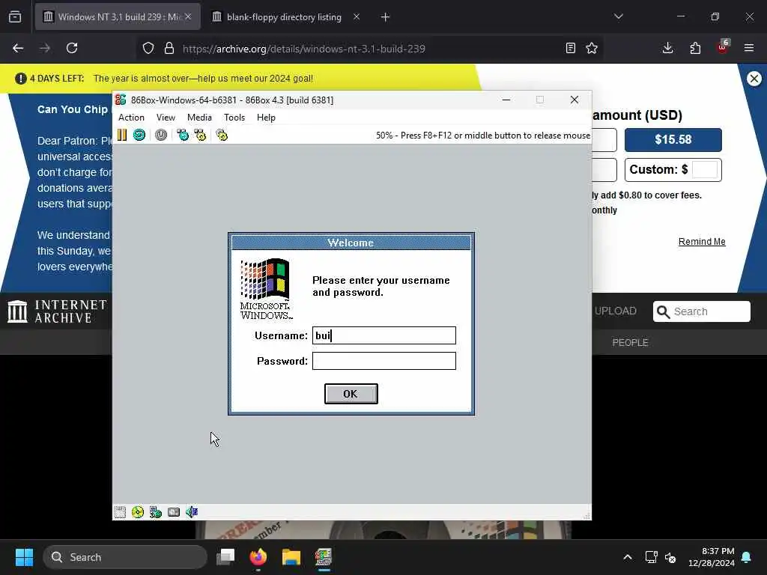767x575 pixels.
Task: Open 86Box settings toolbar icon
Action: tap(222, 135)
